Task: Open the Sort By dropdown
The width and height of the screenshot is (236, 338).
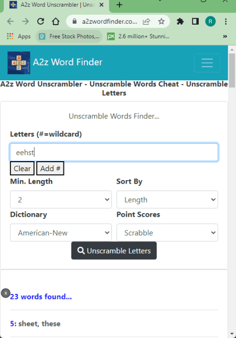Action: click(167, 199)
